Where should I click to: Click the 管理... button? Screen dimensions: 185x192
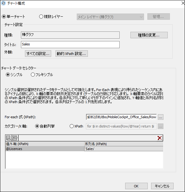point(158,17)
